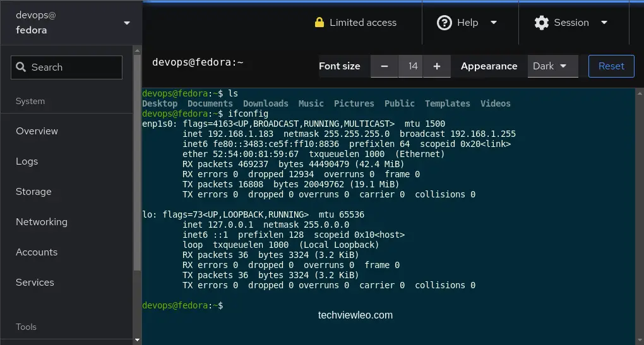Open the Session dropdown arrow
This screenshot has height=345, width=644.
[x=604, y=23]
